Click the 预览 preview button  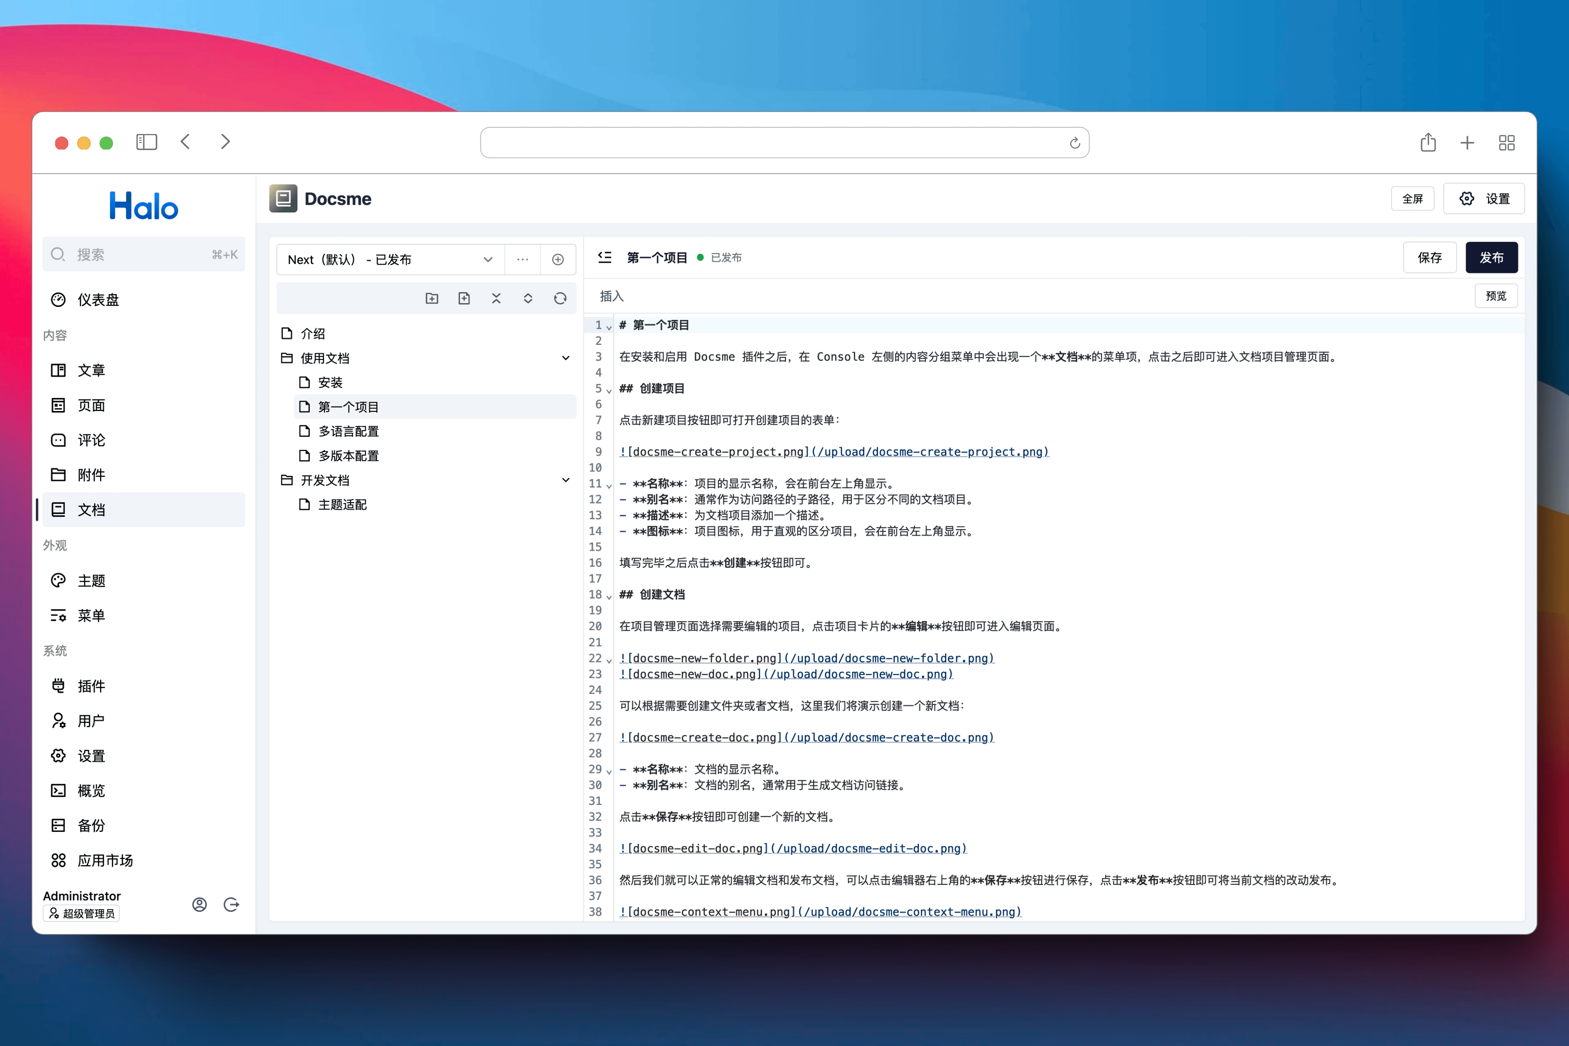coord(1495,296)
